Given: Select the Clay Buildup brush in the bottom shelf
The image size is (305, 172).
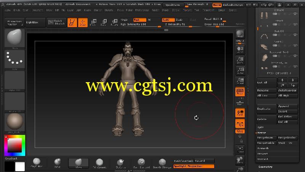Looking at the screenshot, I should 37,163.
